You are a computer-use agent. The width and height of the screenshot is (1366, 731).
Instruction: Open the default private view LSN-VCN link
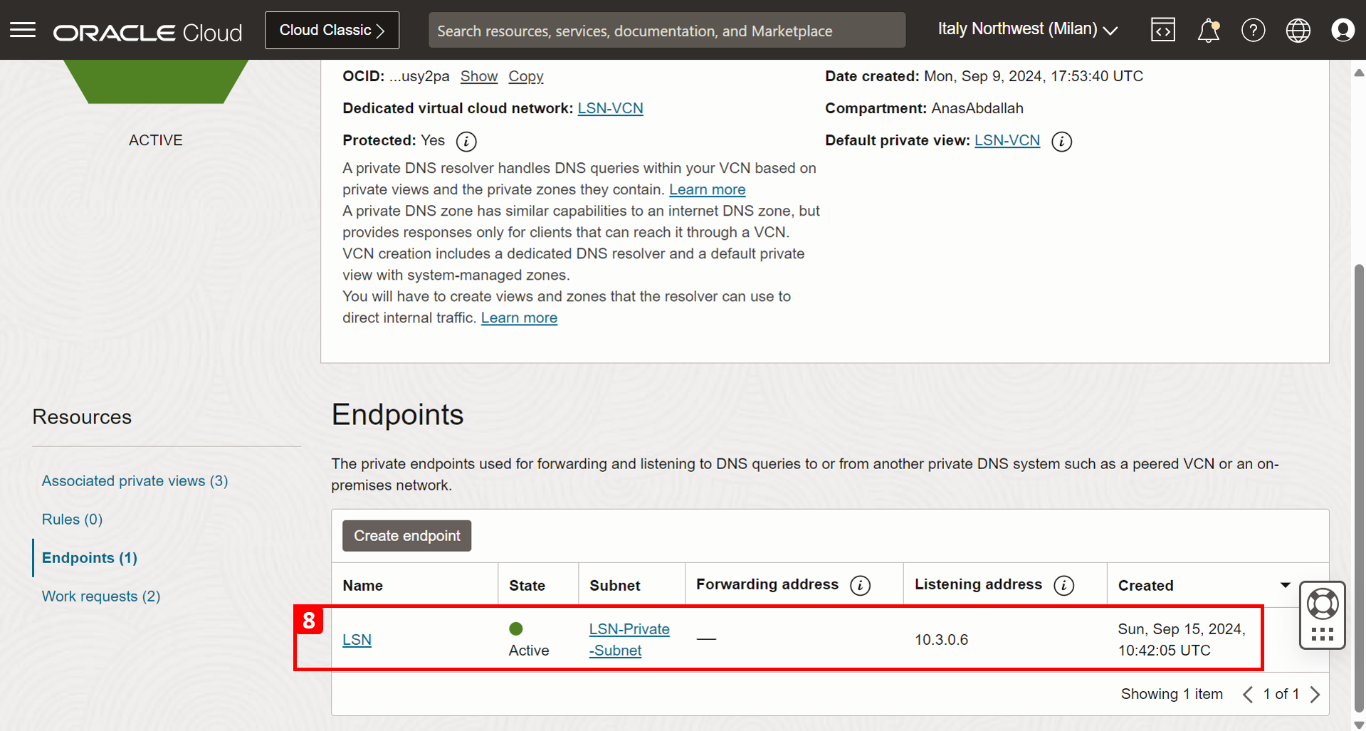tap(1007, 140)
